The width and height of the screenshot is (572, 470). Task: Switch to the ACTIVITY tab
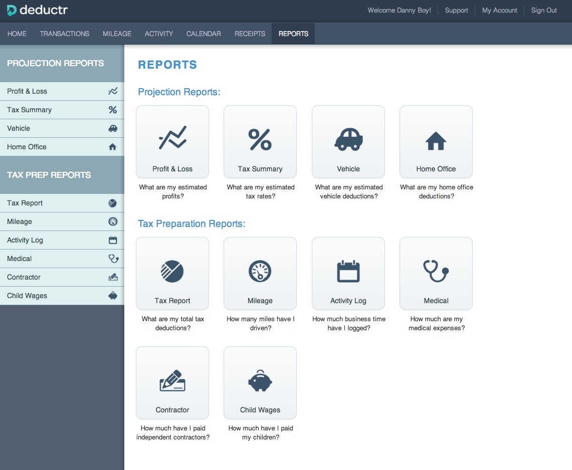point(159,34)
